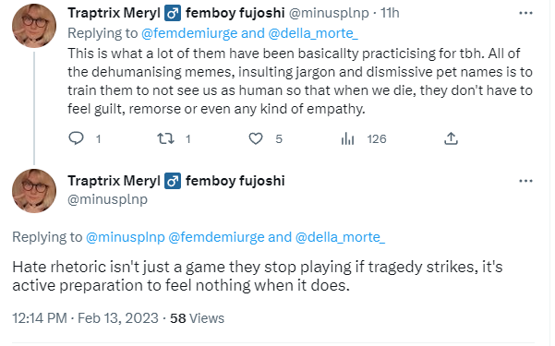Open the first tweet's three-dot more menu
The height and width of the screenshot is (346, 555).
pyautogui.click(x=525, y=14)
